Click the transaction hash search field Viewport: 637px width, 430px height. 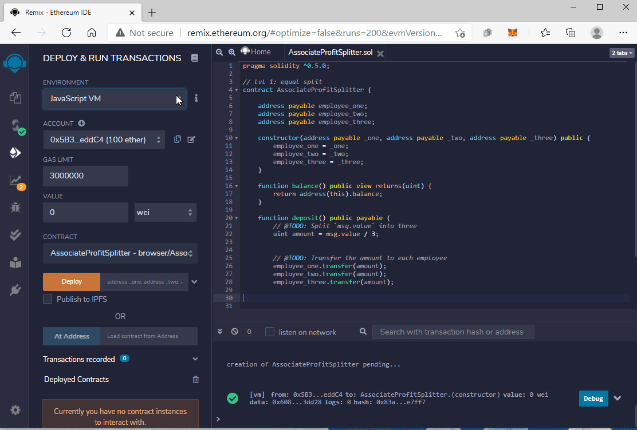[453, 332]
